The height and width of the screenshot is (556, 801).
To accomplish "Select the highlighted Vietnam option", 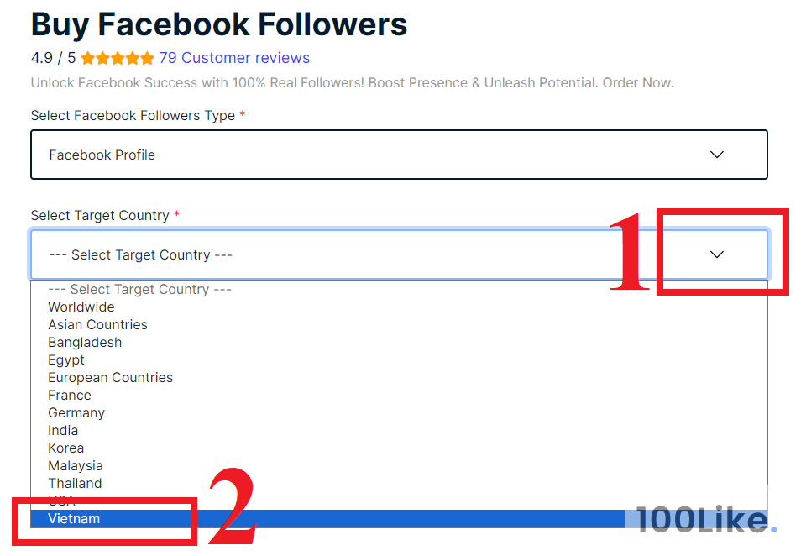I will [x=74, y=519].
